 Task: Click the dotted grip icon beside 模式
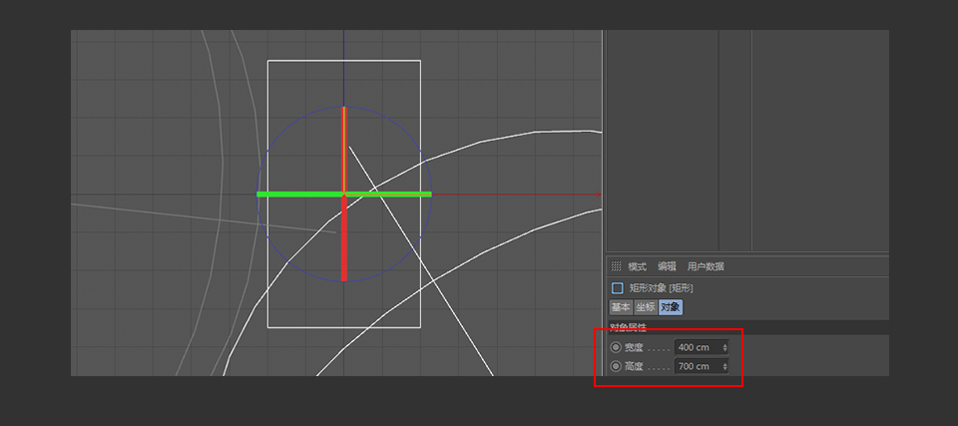[616, 266]
